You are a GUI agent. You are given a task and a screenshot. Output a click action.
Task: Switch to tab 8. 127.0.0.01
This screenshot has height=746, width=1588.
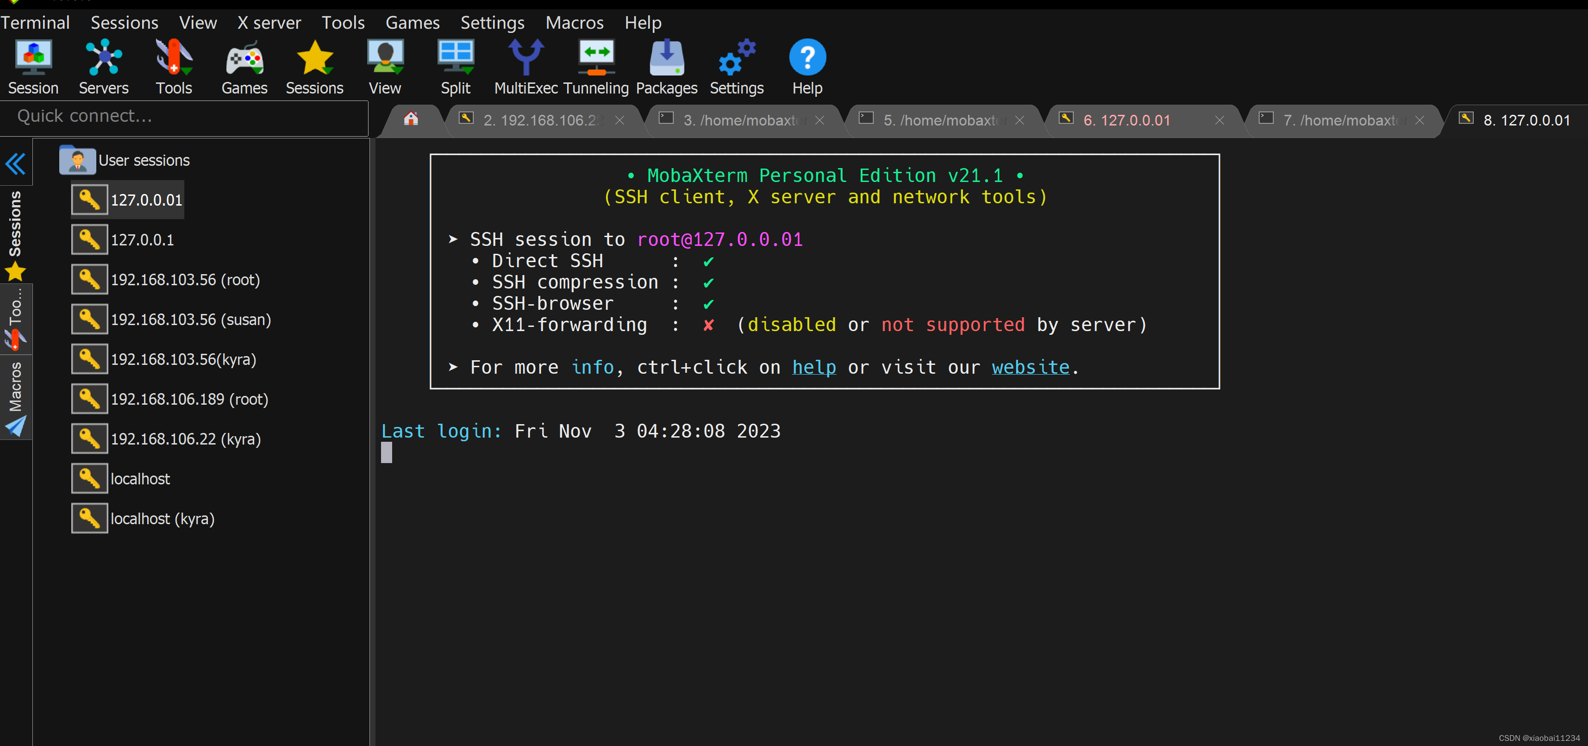pos(1518,120)
